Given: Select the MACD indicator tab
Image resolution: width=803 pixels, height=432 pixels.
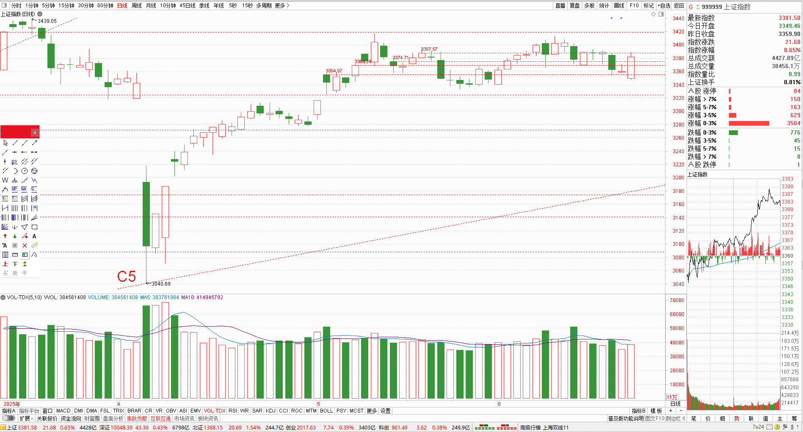Looking at the screenshot, I should 63,411.
